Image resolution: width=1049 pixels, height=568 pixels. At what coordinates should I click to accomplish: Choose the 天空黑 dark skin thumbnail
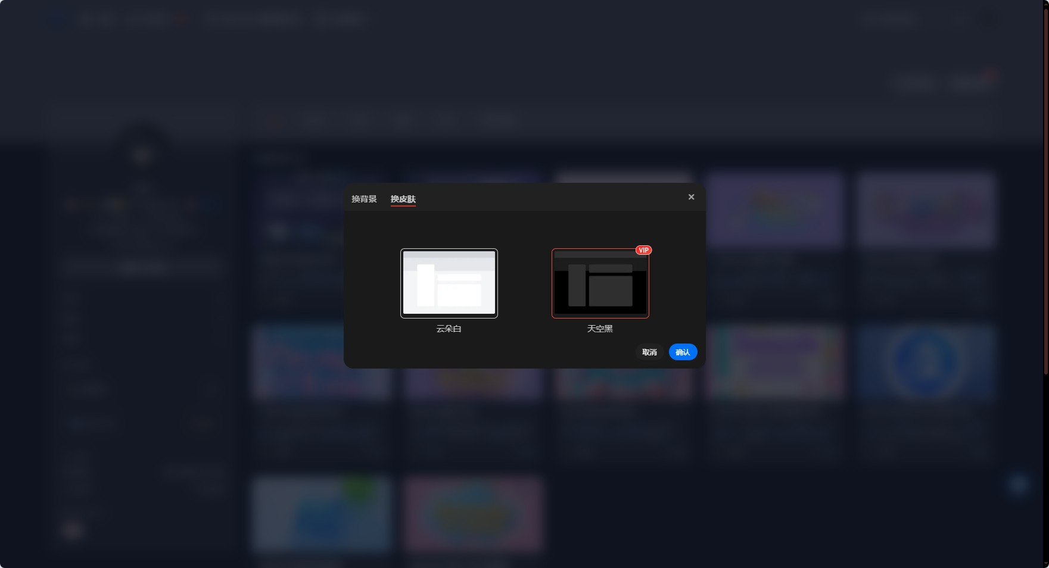click(600, 283)
